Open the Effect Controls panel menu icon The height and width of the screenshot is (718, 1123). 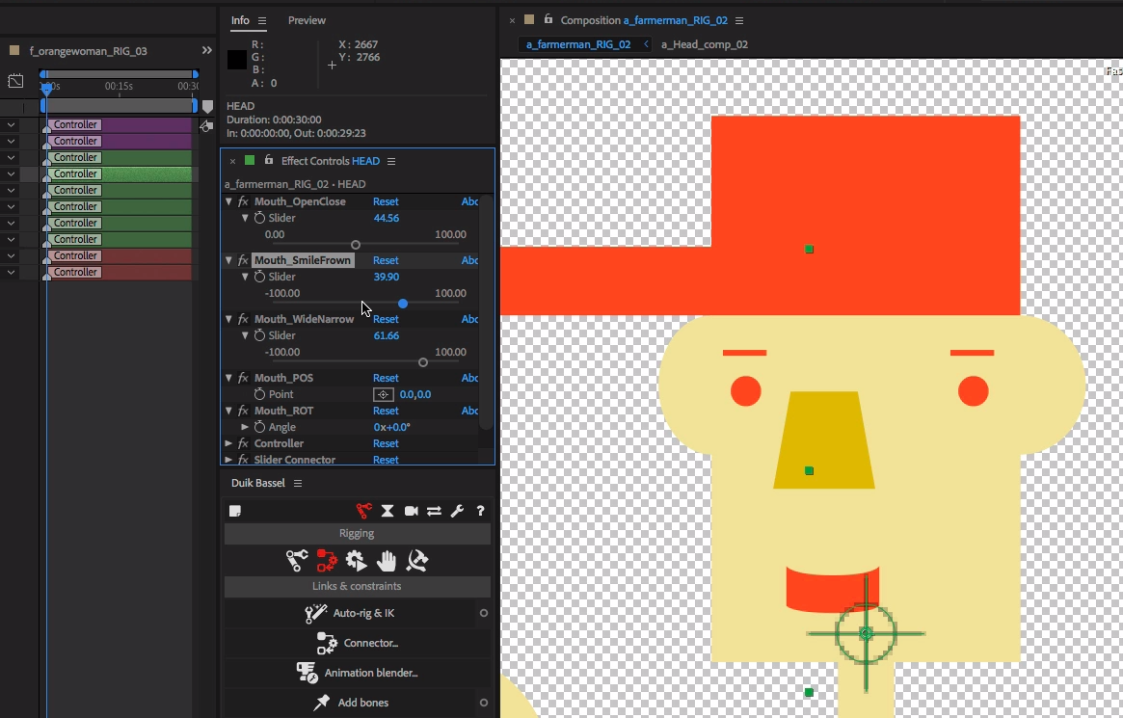(x=391, y=161)
